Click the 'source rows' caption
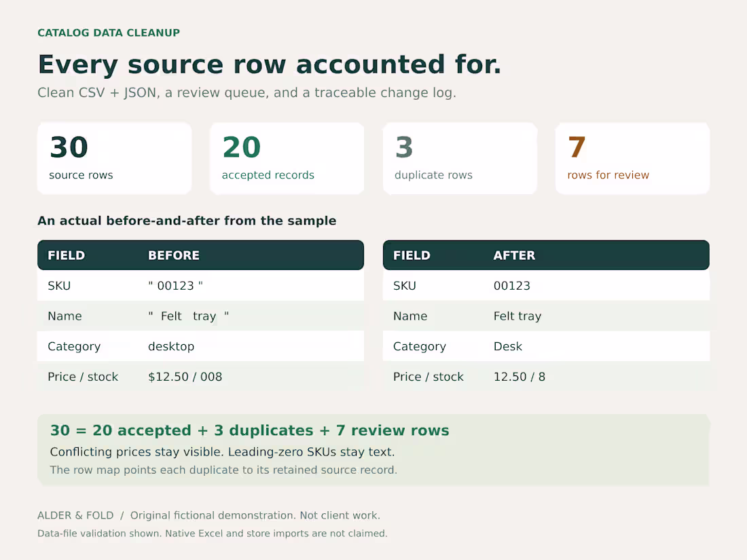The height and width of the screenshot is (560, 747). 81,174
